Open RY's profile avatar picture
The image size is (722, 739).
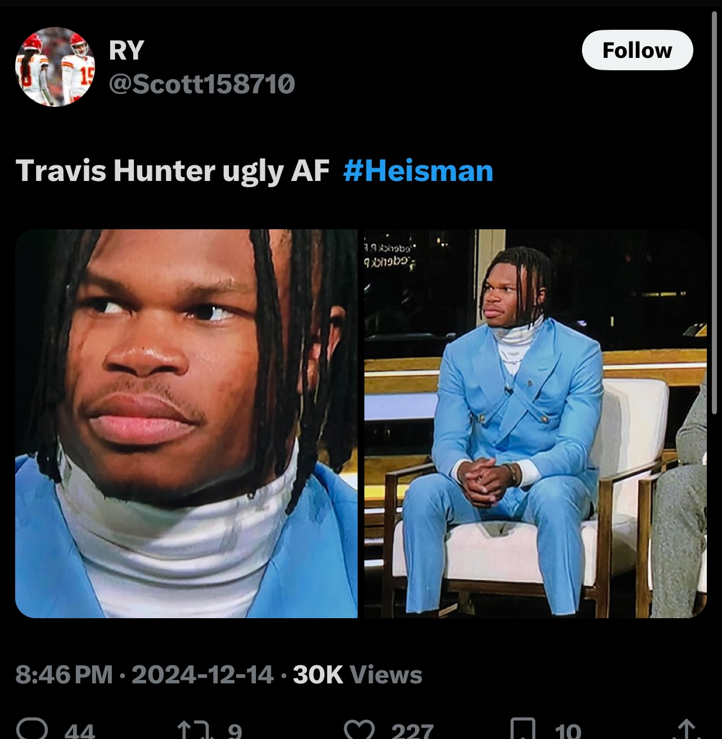[x=55, y=66]
